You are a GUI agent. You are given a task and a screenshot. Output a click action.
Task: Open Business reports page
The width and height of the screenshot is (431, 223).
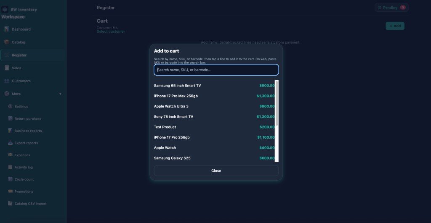35,131
